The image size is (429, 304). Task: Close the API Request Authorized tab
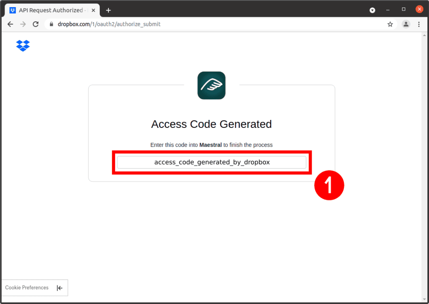pos(93,10)
